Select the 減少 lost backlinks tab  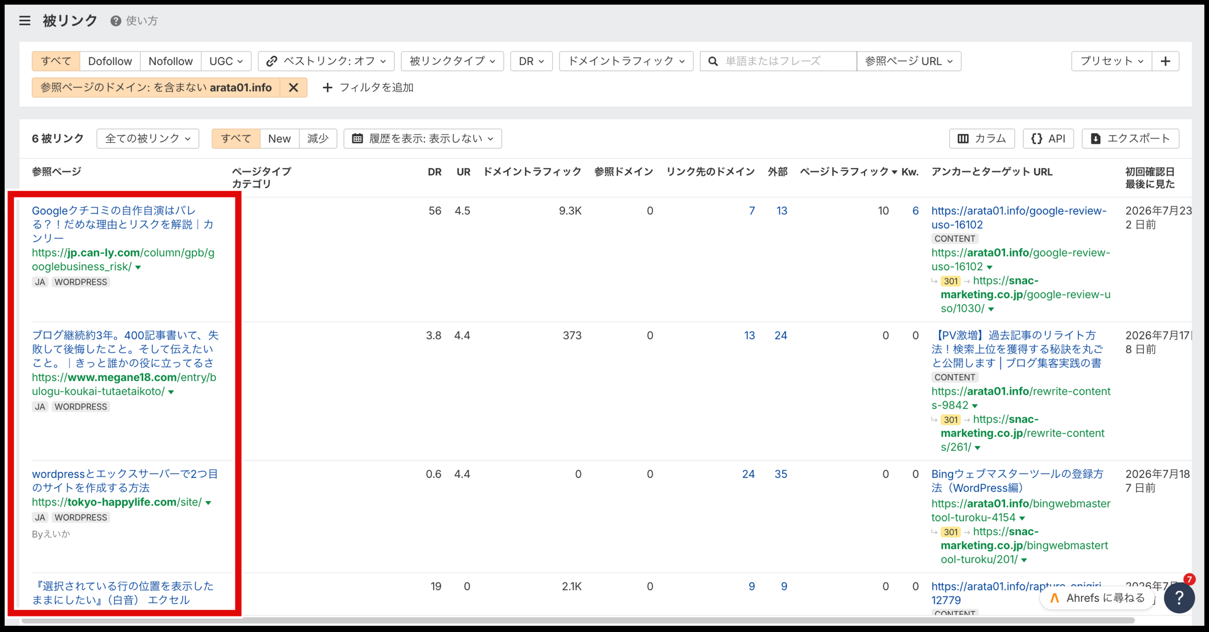tap(318, 139)
